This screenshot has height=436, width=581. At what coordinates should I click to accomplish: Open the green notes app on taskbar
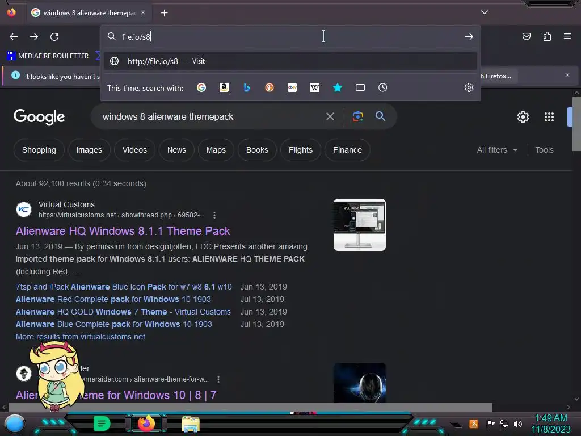(102, 424)
